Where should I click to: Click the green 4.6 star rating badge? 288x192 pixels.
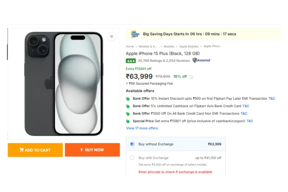pyautogui.click(x=130, y=61)
